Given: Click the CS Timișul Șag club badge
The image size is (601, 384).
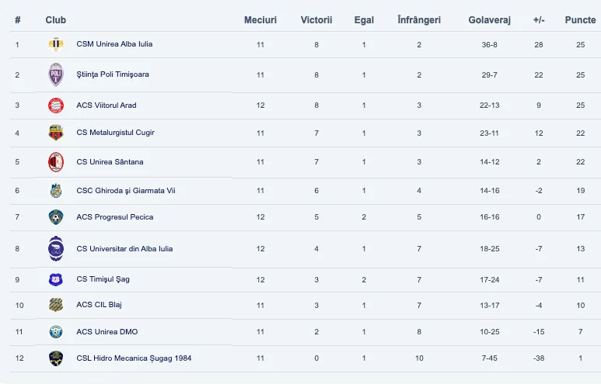Looking at the screenshot, I should tap(55, 279).
